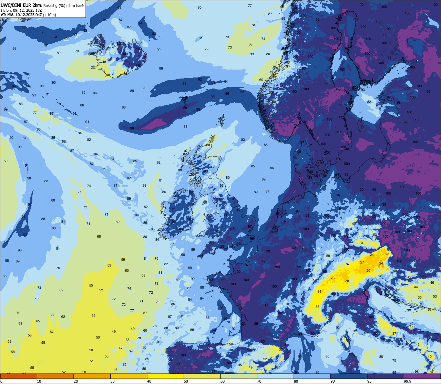Viewport: 441px width, 384px height.
Task: Click the golden 30–40 legend swatch
Action: pyautogui.click(x=129, y=376)
